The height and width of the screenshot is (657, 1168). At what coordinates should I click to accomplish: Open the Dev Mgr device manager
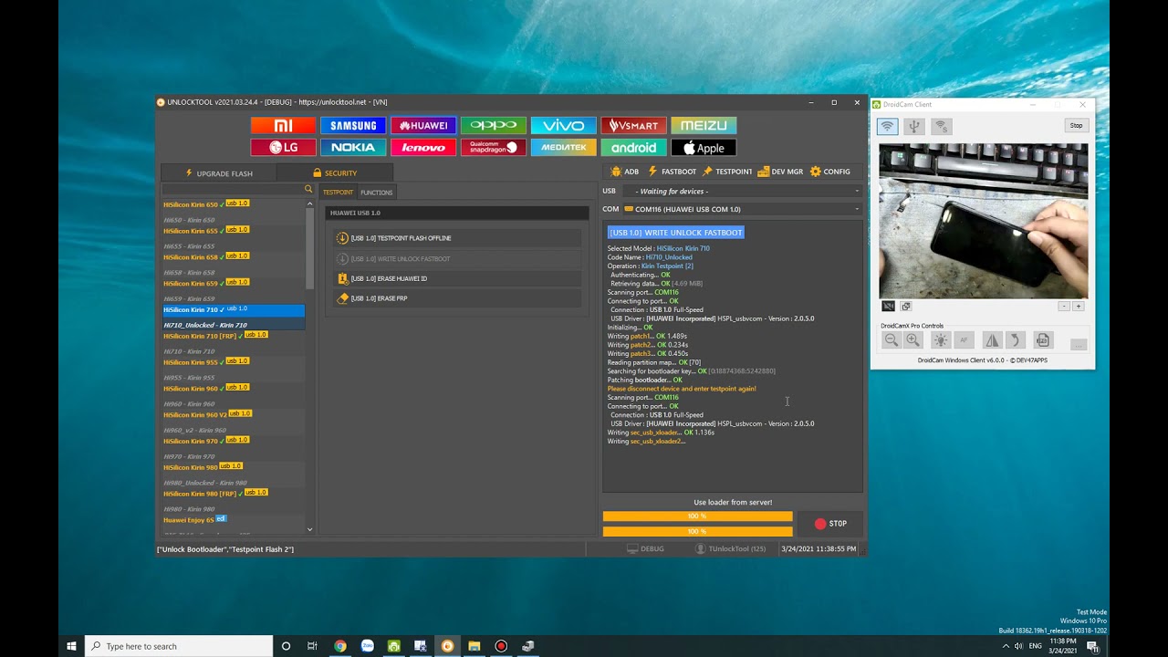coord(780,172)
